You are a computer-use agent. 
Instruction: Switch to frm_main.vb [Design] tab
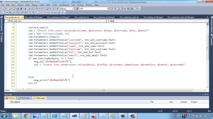pos(34,17)
